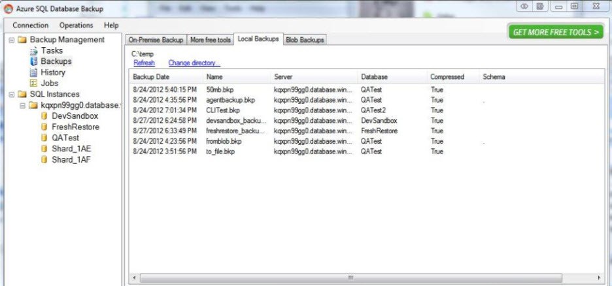Click the 8/24/2012 3:51:56 PM date cell

point(165,151)
